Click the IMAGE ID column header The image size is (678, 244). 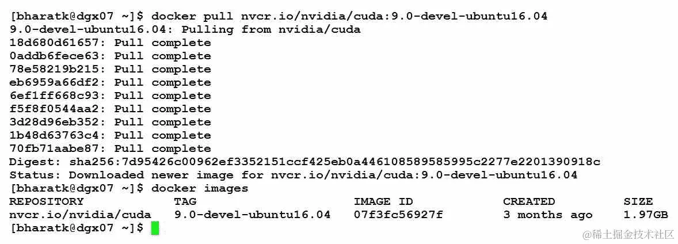point(383,201)
